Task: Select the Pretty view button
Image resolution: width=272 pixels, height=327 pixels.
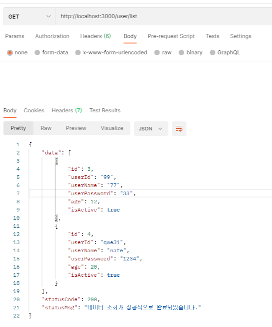Action: [19, 128]
